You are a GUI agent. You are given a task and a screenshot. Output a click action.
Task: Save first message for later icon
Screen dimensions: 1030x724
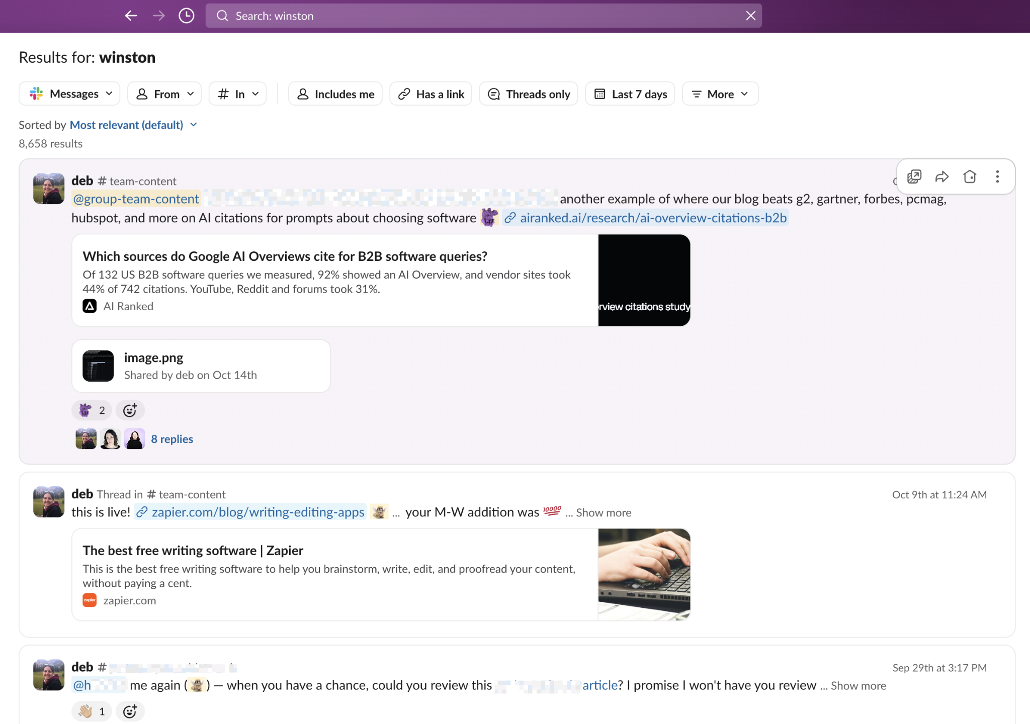click(970, 176)
